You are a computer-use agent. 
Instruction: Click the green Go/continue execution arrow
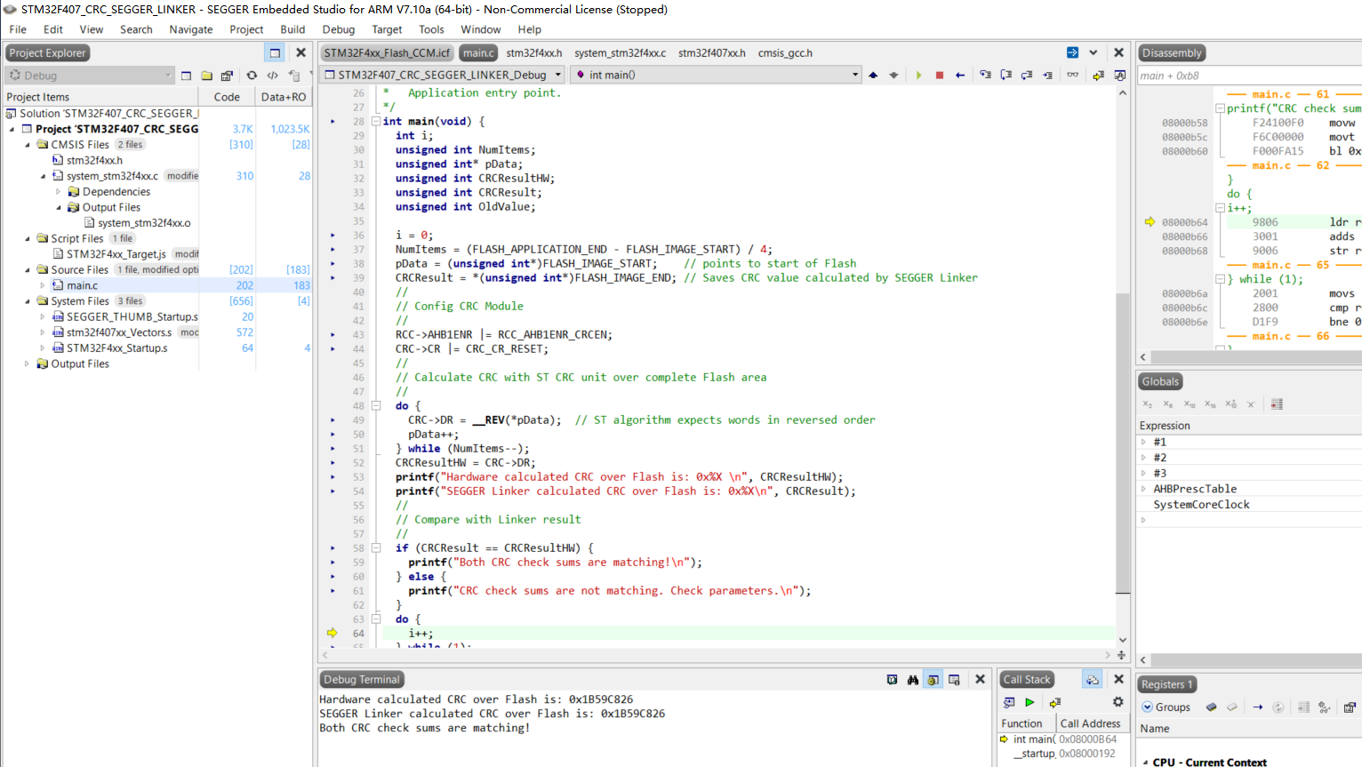coord(918,76)
